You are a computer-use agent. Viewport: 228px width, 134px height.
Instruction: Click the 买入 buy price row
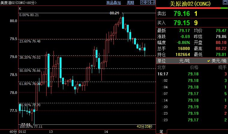[x=192, y=22]
